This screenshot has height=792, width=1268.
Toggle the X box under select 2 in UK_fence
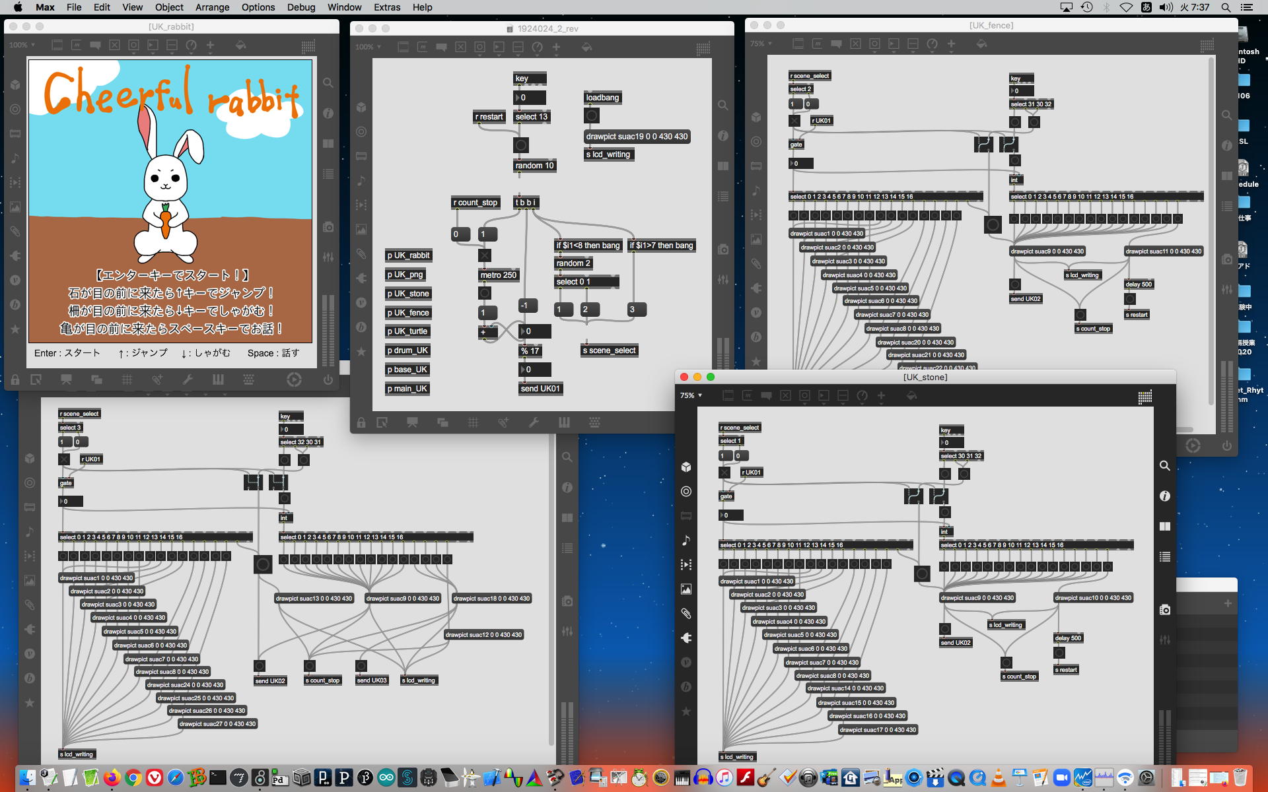click(x=794, y=121)
